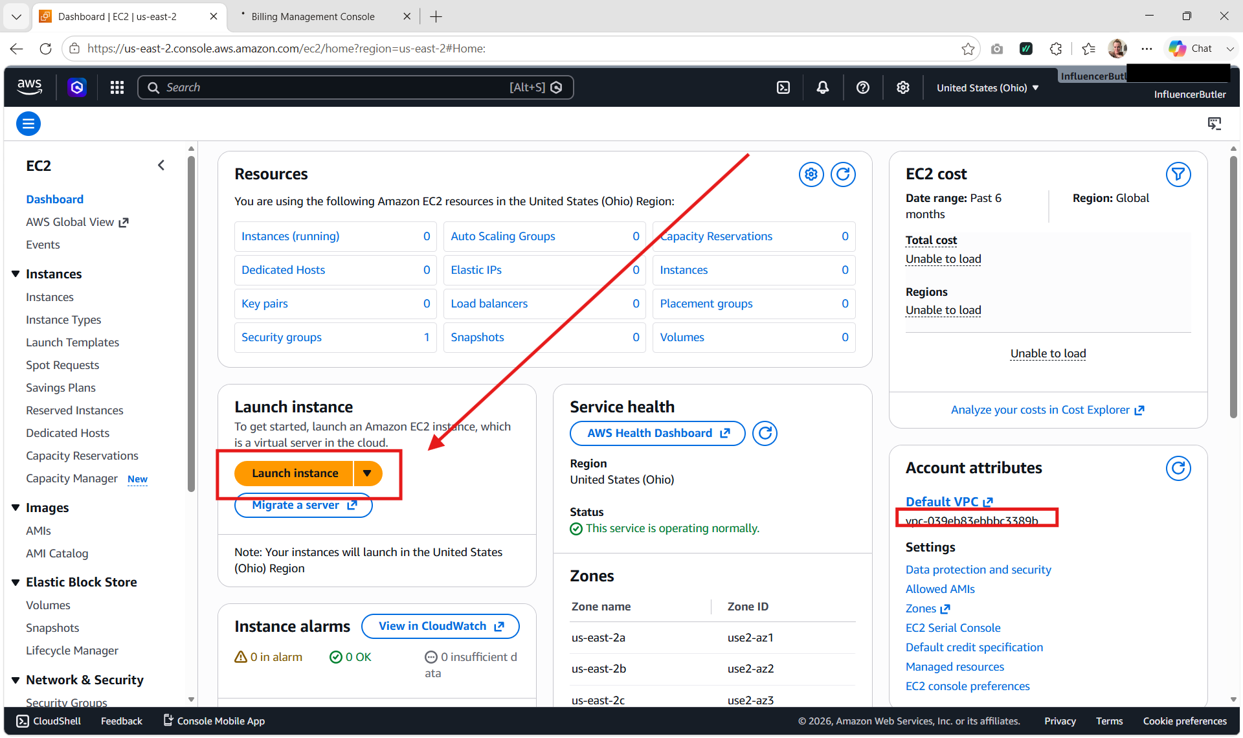Screen dimensions: 1243x738
Task: Open the Security groups resource link
Action: pyautogui.click(x=281, y=337)
